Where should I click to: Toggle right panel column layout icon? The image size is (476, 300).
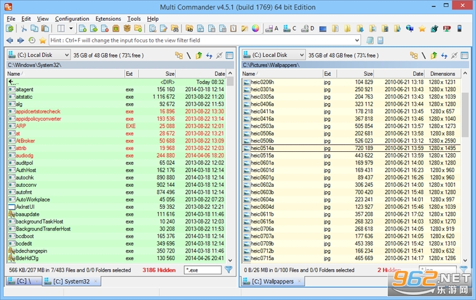point(464,56)
